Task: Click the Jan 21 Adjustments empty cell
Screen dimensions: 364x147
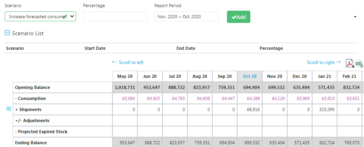Action: point(324,121)
